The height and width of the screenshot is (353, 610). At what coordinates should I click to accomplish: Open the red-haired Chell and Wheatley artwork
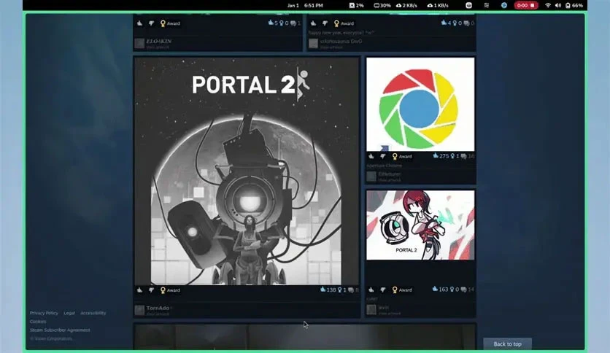(420, 225)
